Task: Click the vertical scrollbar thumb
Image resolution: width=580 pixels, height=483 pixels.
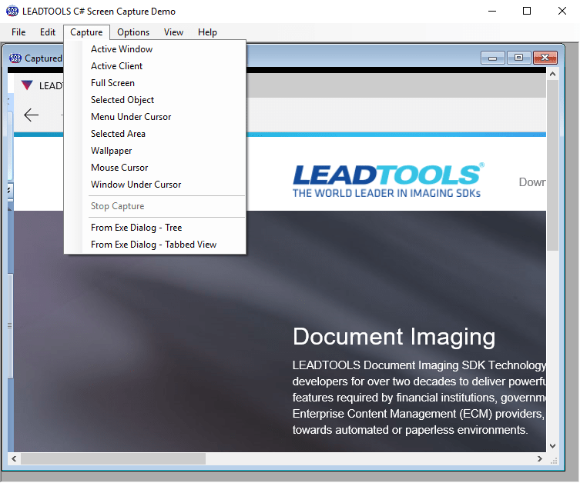Action: coord(552,165)
